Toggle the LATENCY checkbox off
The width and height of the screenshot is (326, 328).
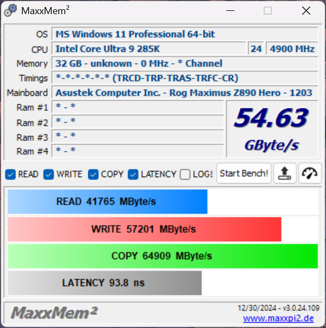133,175
